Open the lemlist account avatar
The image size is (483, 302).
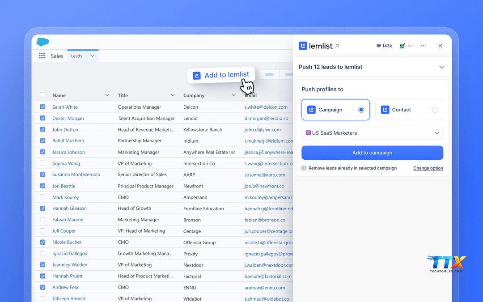(x=402, y=46)
